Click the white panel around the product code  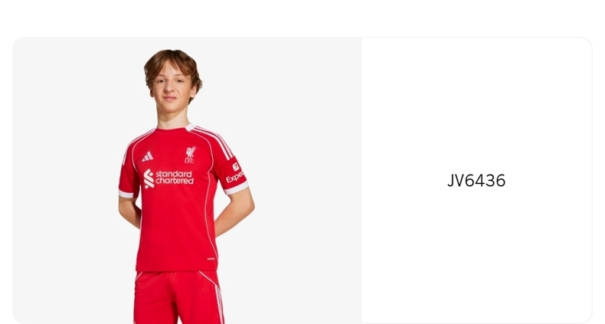coord(477,181)
